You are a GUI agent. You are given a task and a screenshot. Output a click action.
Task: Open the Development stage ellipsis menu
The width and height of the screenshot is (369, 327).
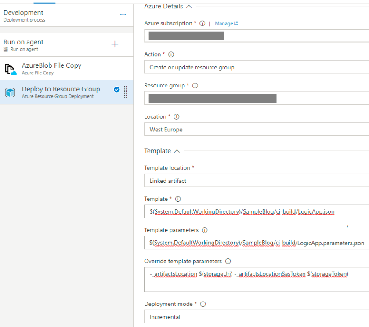(123, 15)
